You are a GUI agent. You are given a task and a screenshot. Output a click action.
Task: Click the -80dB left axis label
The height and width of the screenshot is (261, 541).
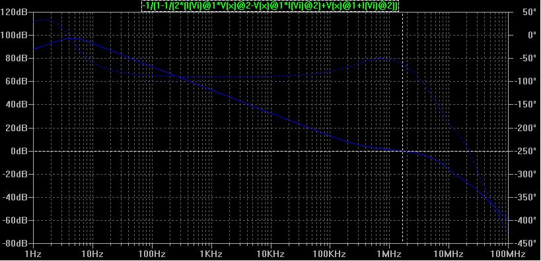tap(15, 243)
